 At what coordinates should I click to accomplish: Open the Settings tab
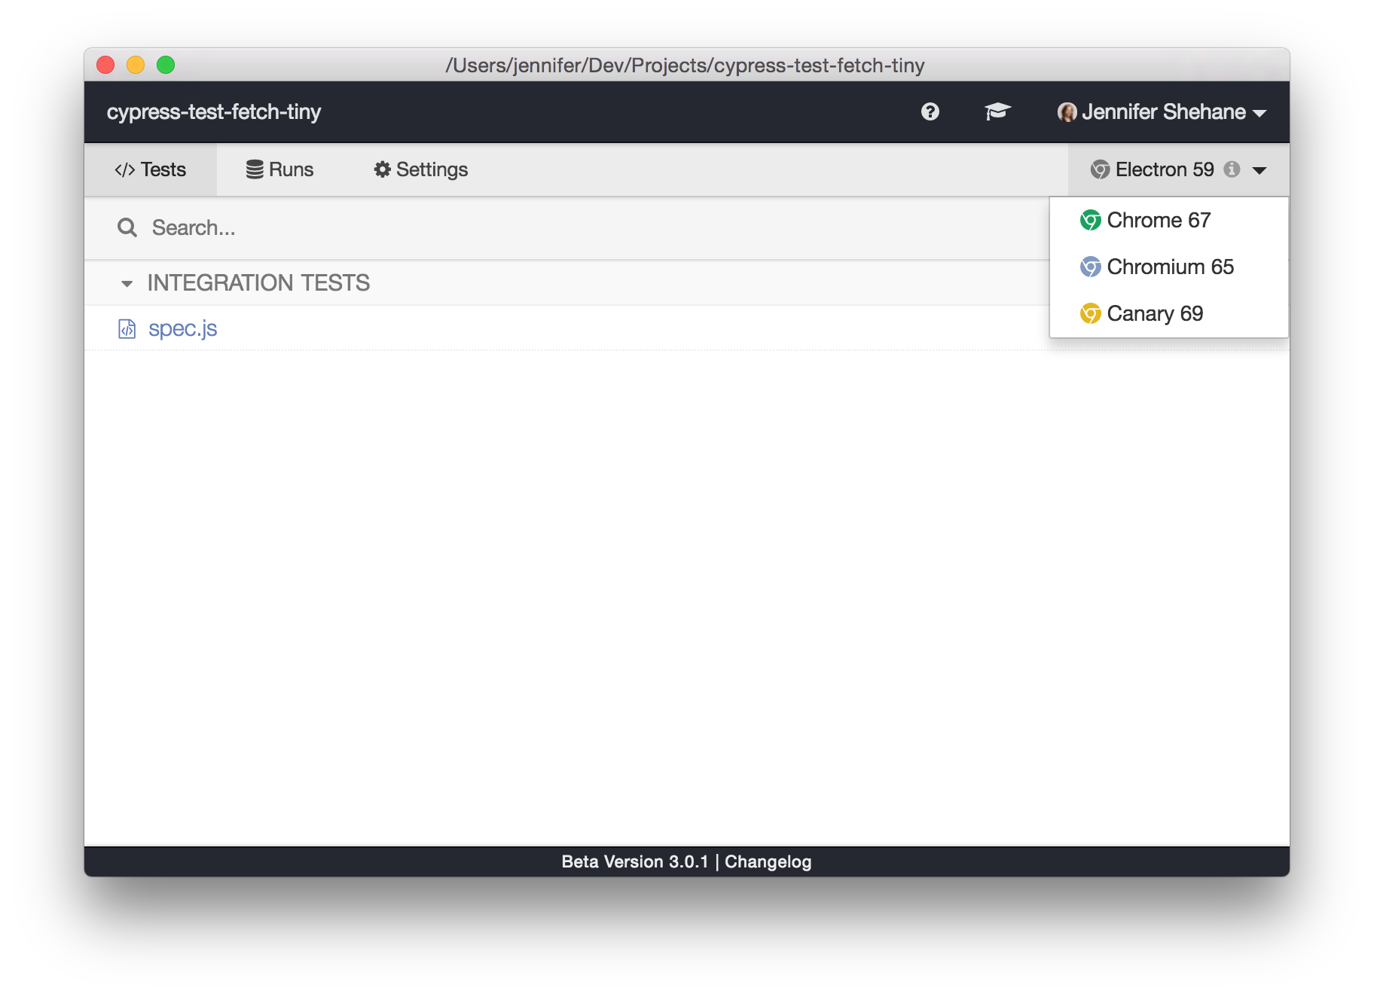(x=421, y=169)
